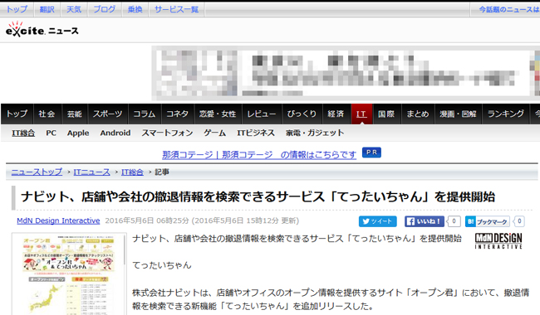This screenshot has width=540, height=315.
Task: Open the ゲーム subcategory
Action: (x=214, y=133)
